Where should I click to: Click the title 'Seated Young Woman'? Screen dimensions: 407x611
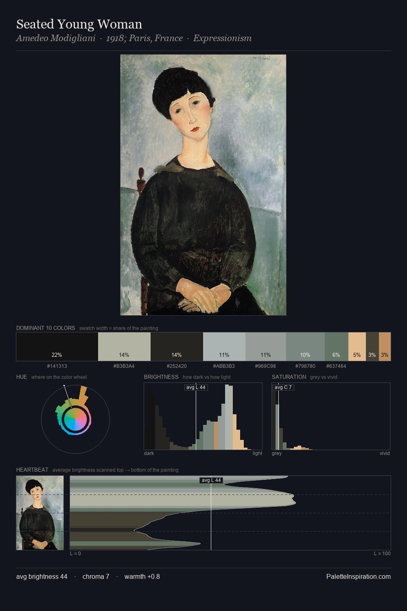click(79, 24)
